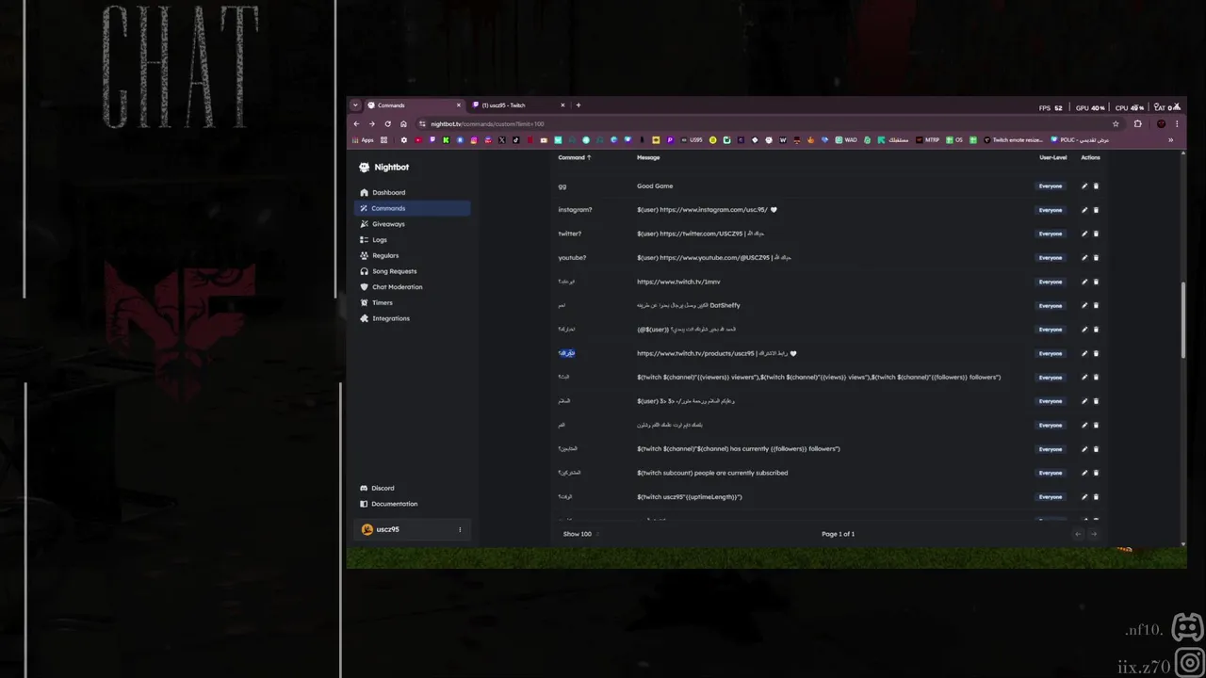Screen dimensions: 1206x678
Task: Select the twitter.com/USCZ95 message text
Action: click(x=701, y=234)
